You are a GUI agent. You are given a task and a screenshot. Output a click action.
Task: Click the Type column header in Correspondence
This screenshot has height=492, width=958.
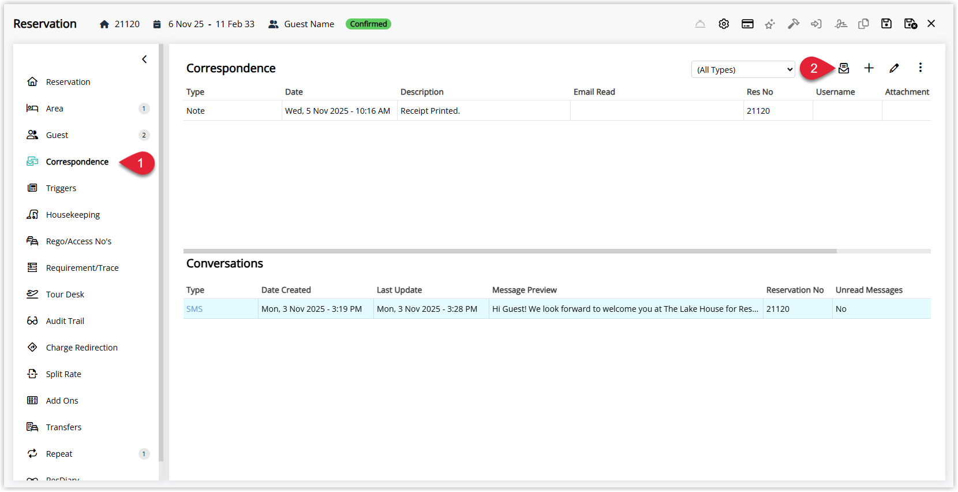pos(195,92)
